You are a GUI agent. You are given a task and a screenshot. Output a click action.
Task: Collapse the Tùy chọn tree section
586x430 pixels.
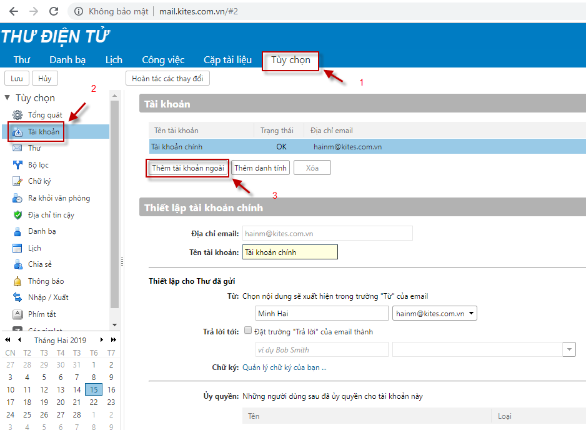[x=7, y=97]
